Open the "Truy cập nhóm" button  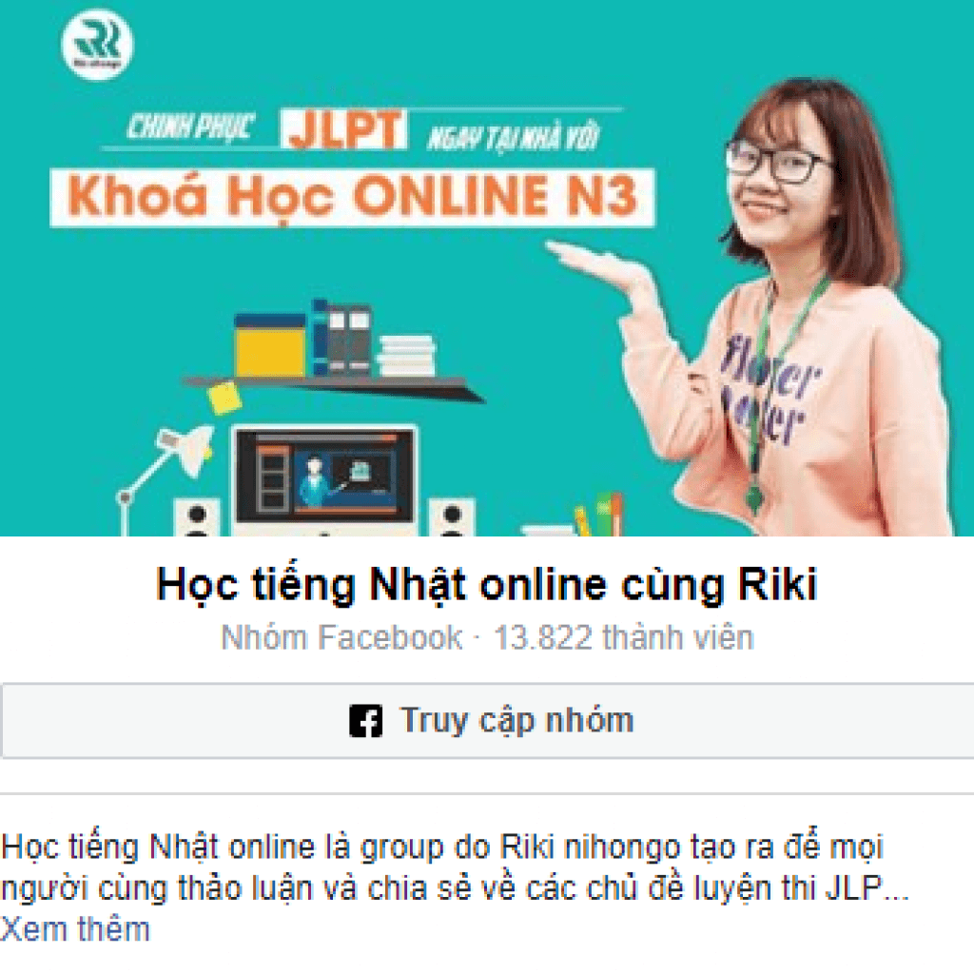click(x=487, y=721)
